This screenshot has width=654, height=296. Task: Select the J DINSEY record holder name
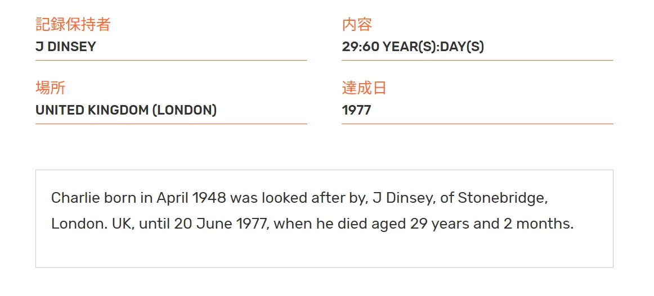tap(65, 47)
